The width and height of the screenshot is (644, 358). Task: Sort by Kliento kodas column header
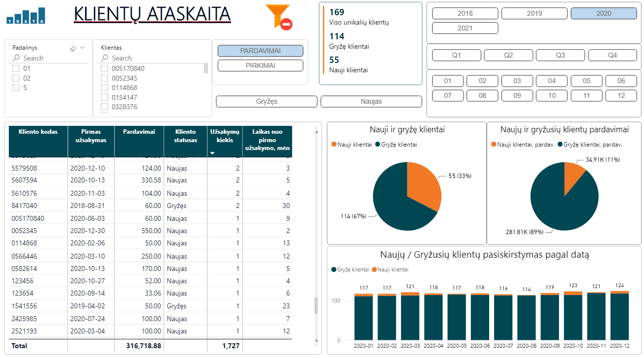point(38,132)
